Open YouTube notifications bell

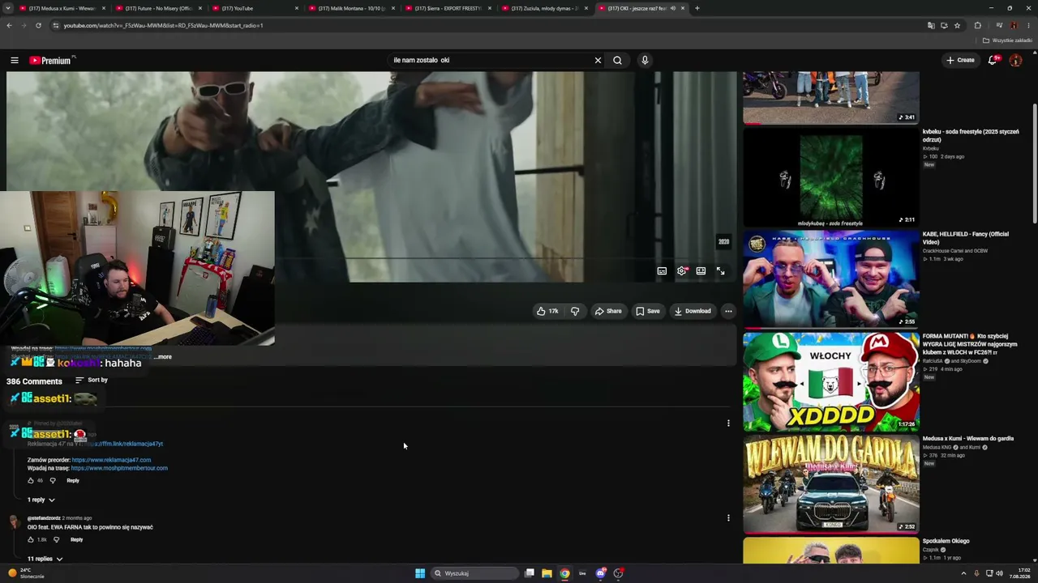click(993, 60)
